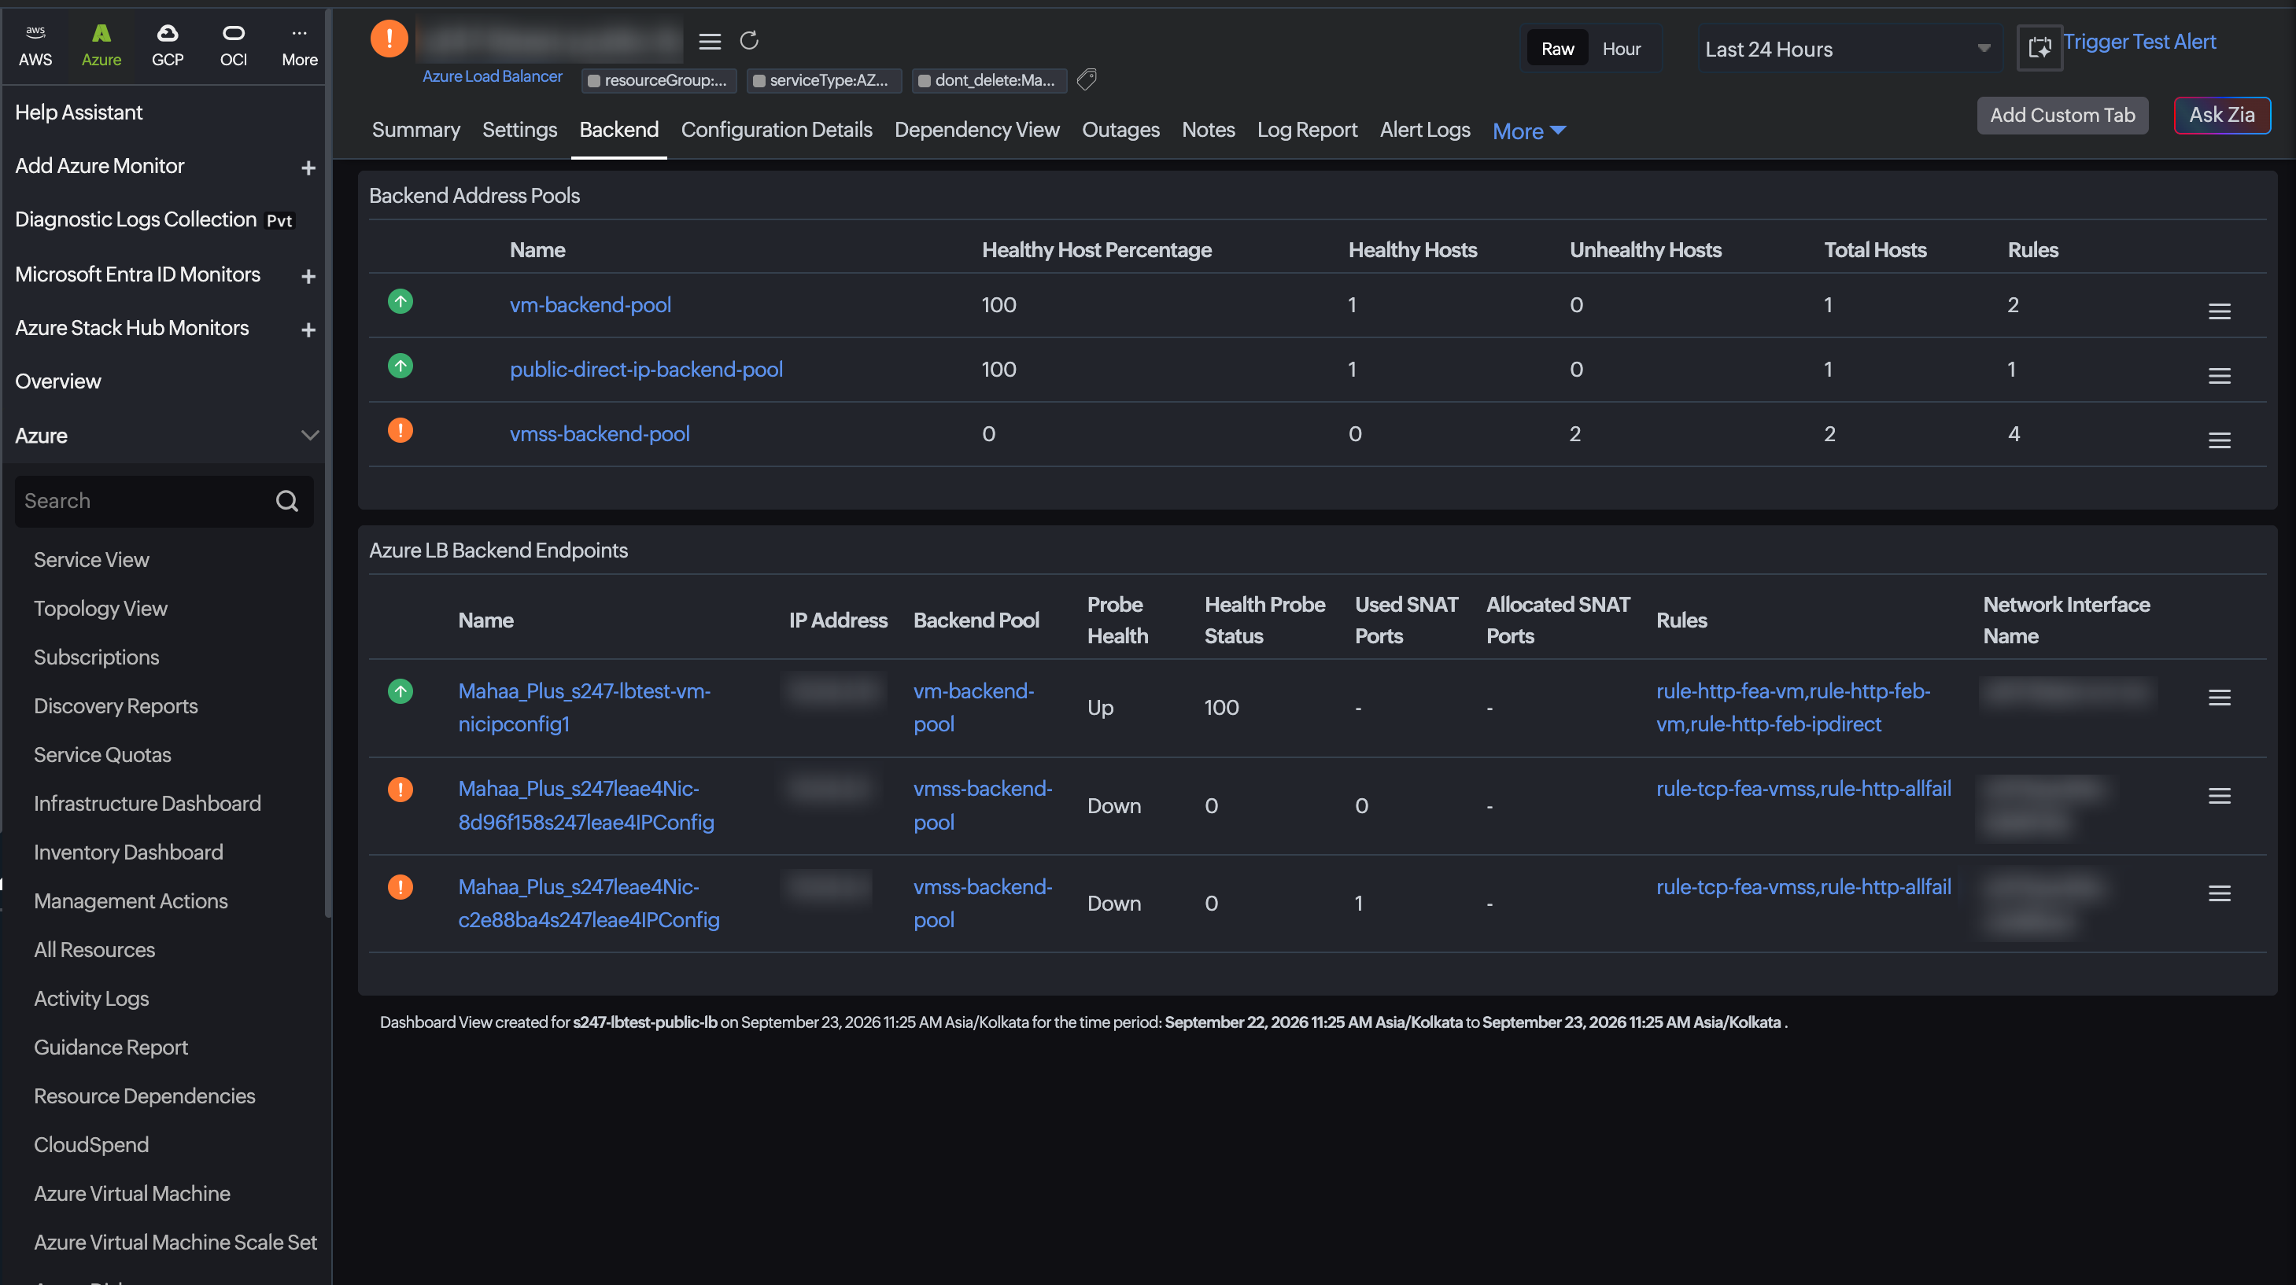The width and height of the screenshot is (2296, 1285).
Task: Click the resourceGroup tag
Action: [659, 80]
